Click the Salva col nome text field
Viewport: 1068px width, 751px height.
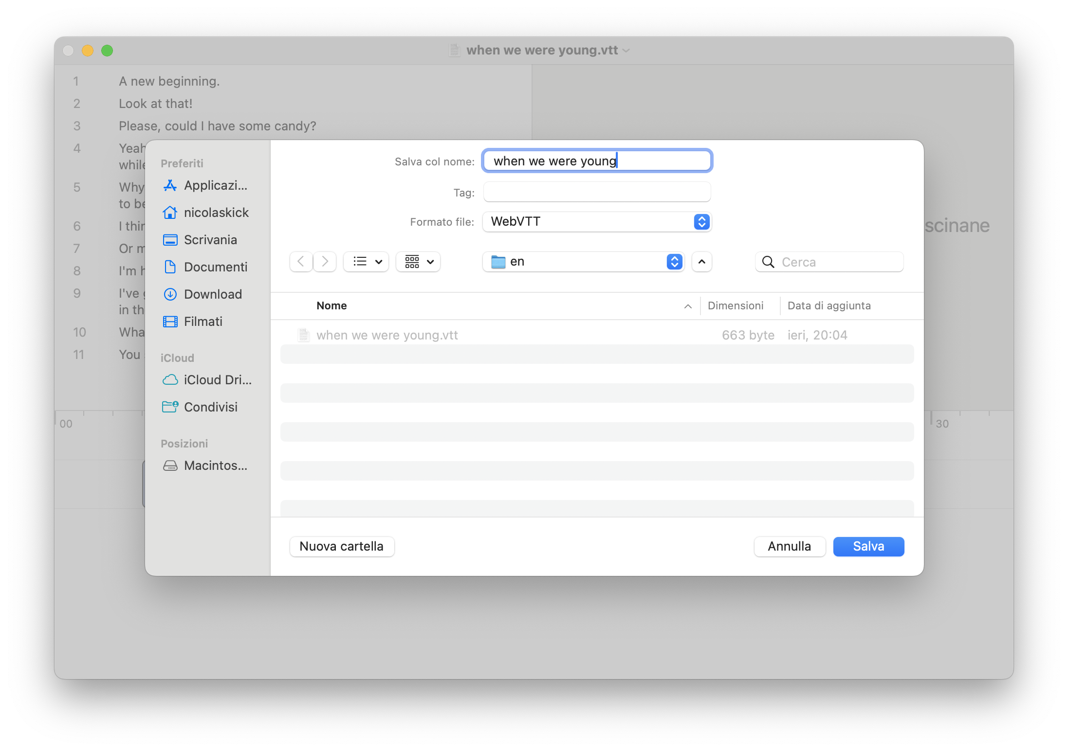tap(597, 161)
